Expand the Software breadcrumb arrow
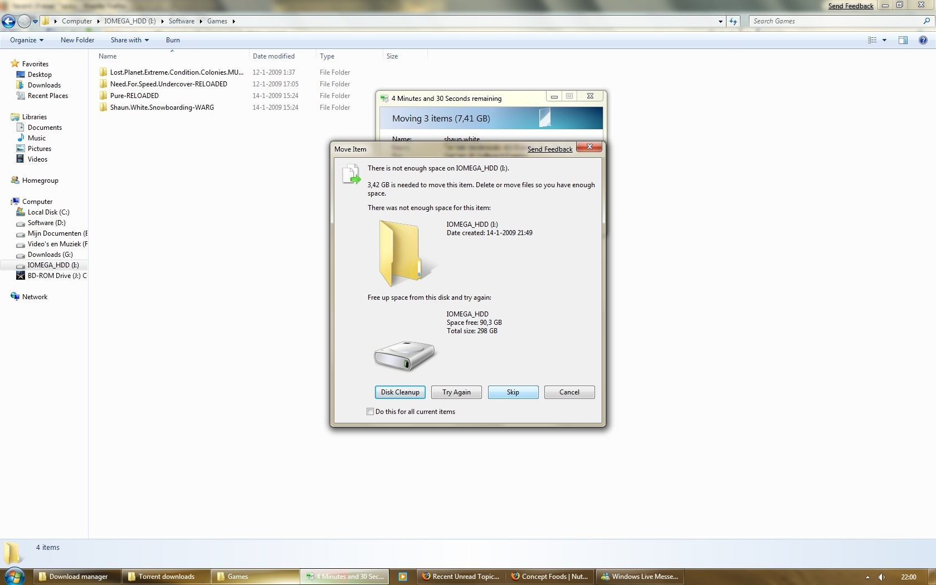 pos(201,22)
